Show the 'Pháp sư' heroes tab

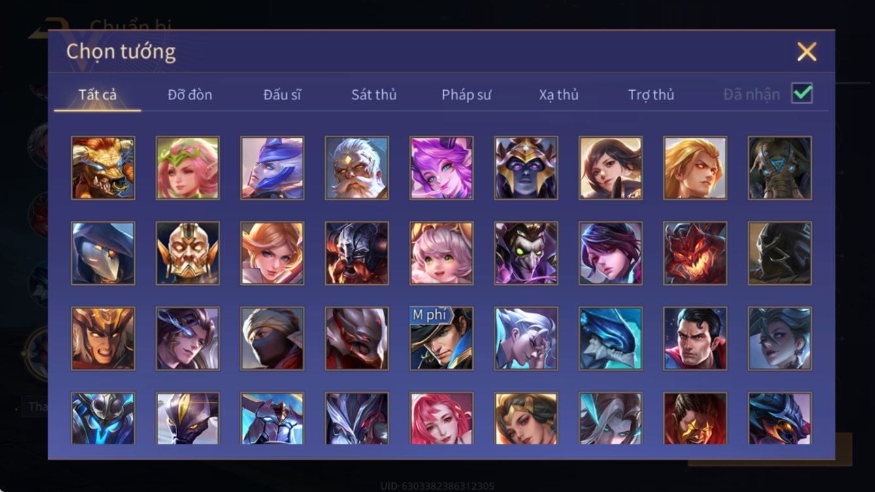coord(466,95)
